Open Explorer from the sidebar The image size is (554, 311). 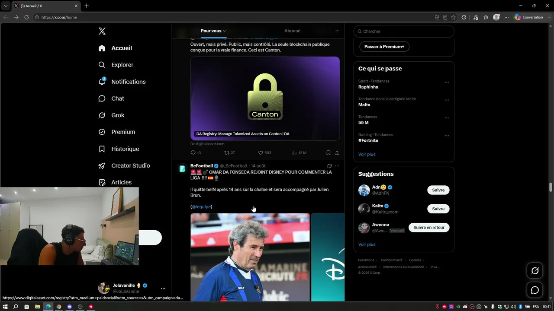click(x=116, y=65)
